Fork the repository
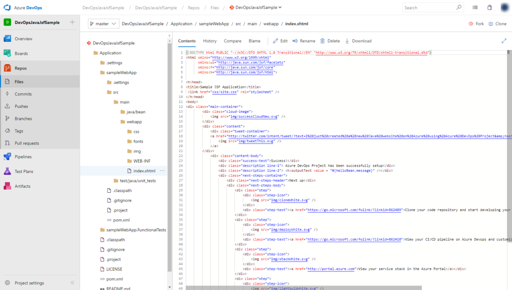Screen dimensions: 512x290 click(x=476, y=24)
